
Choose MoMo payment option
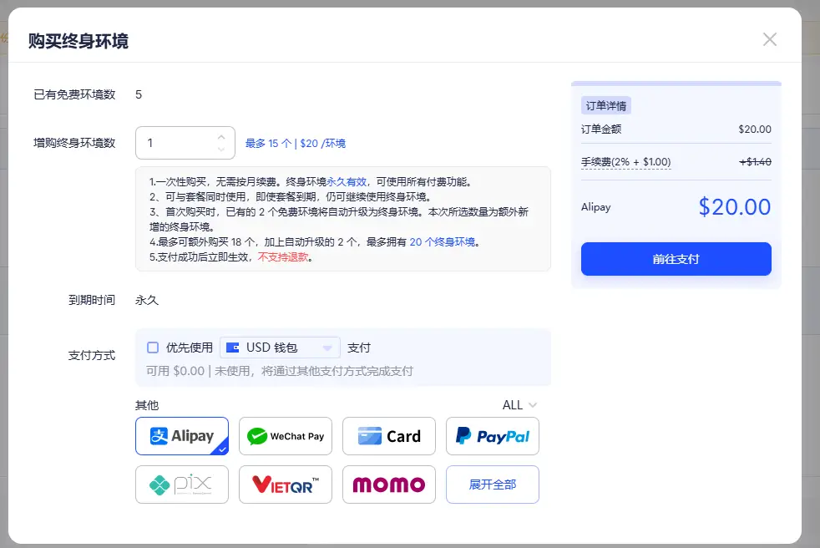pos(389,485)
